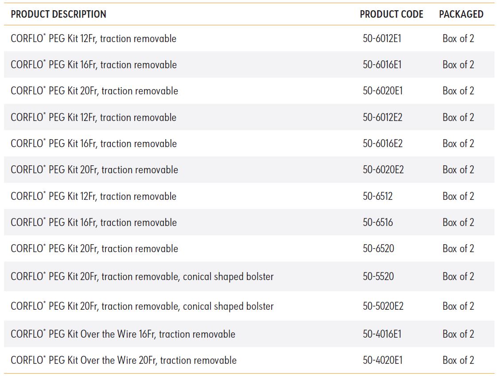Screen dimensions: 499x378
Task: Click the Over the Wire 16Fr description
Action: (123, 334)
